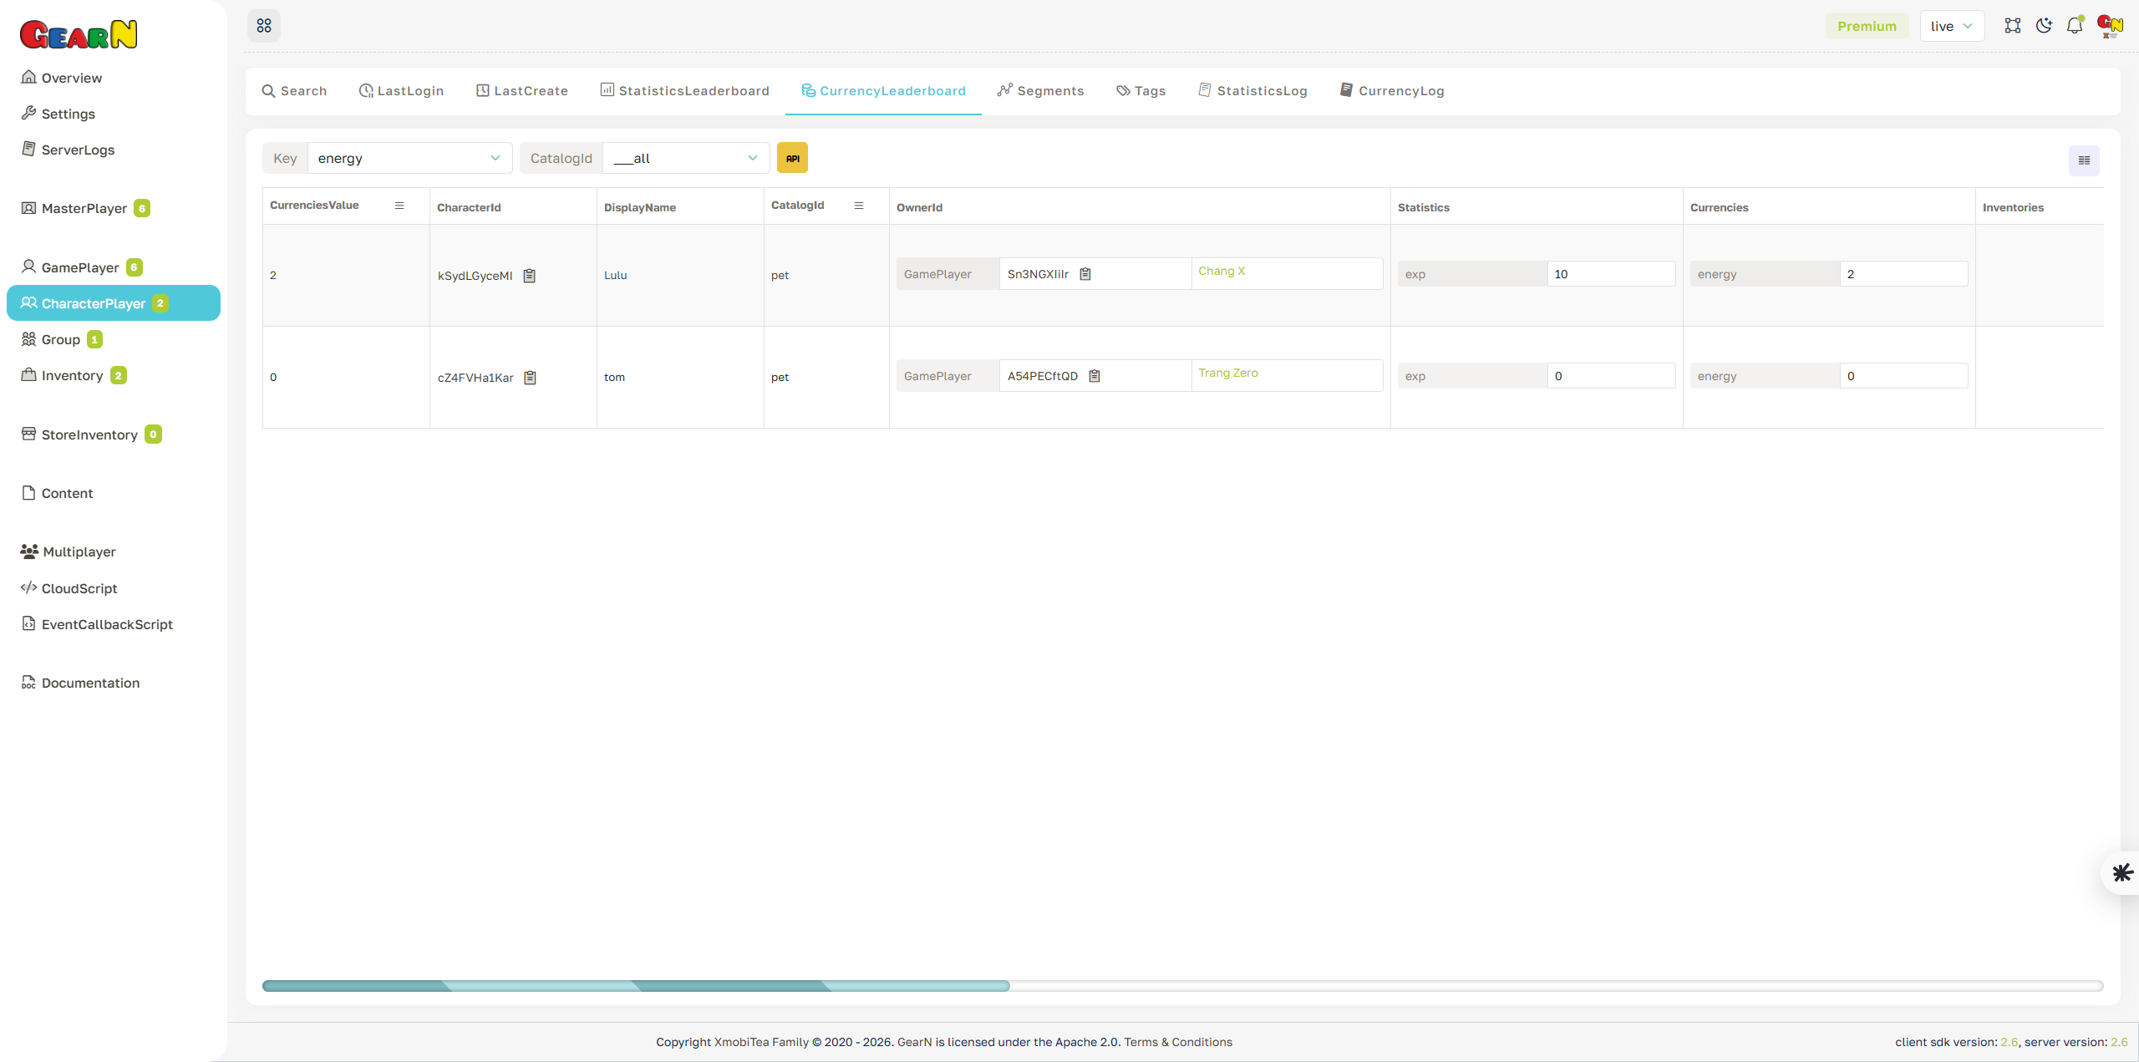
Task: Open the CatalogId dropdown showing ___all
Action: tap(685, 158)
